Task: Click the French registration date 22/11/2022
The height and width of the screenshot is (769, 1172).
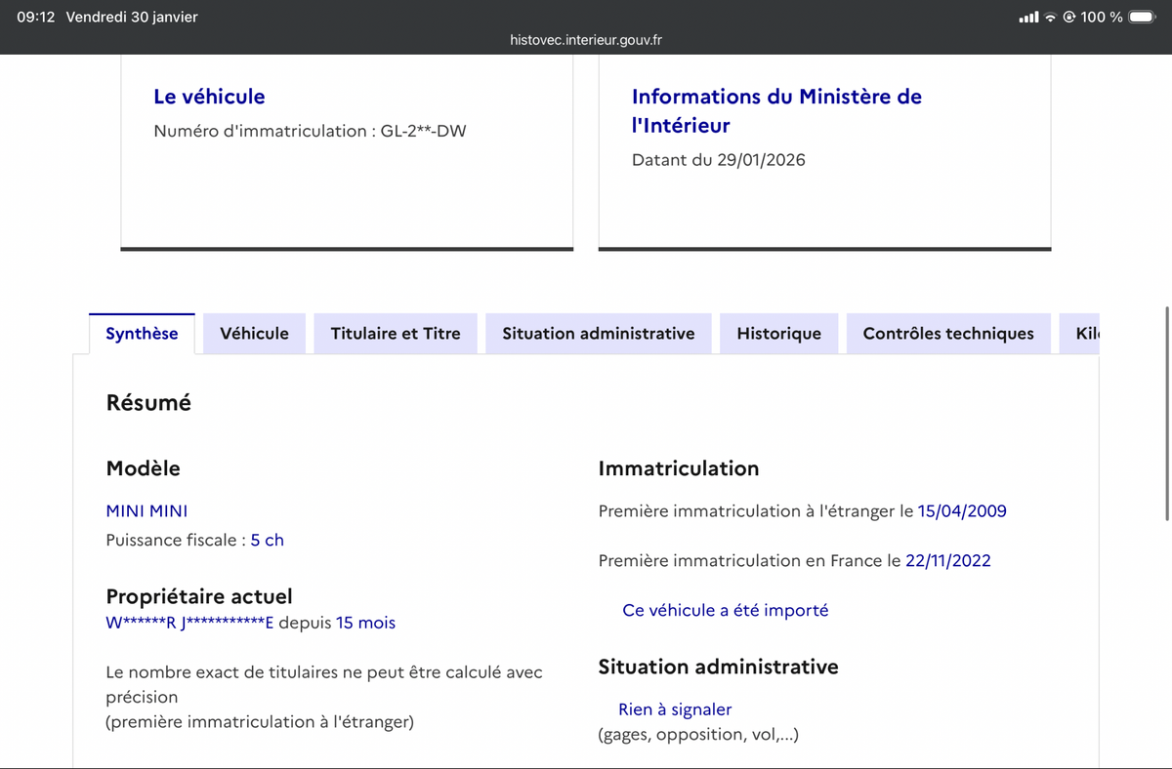Action: tap(946, 560)
